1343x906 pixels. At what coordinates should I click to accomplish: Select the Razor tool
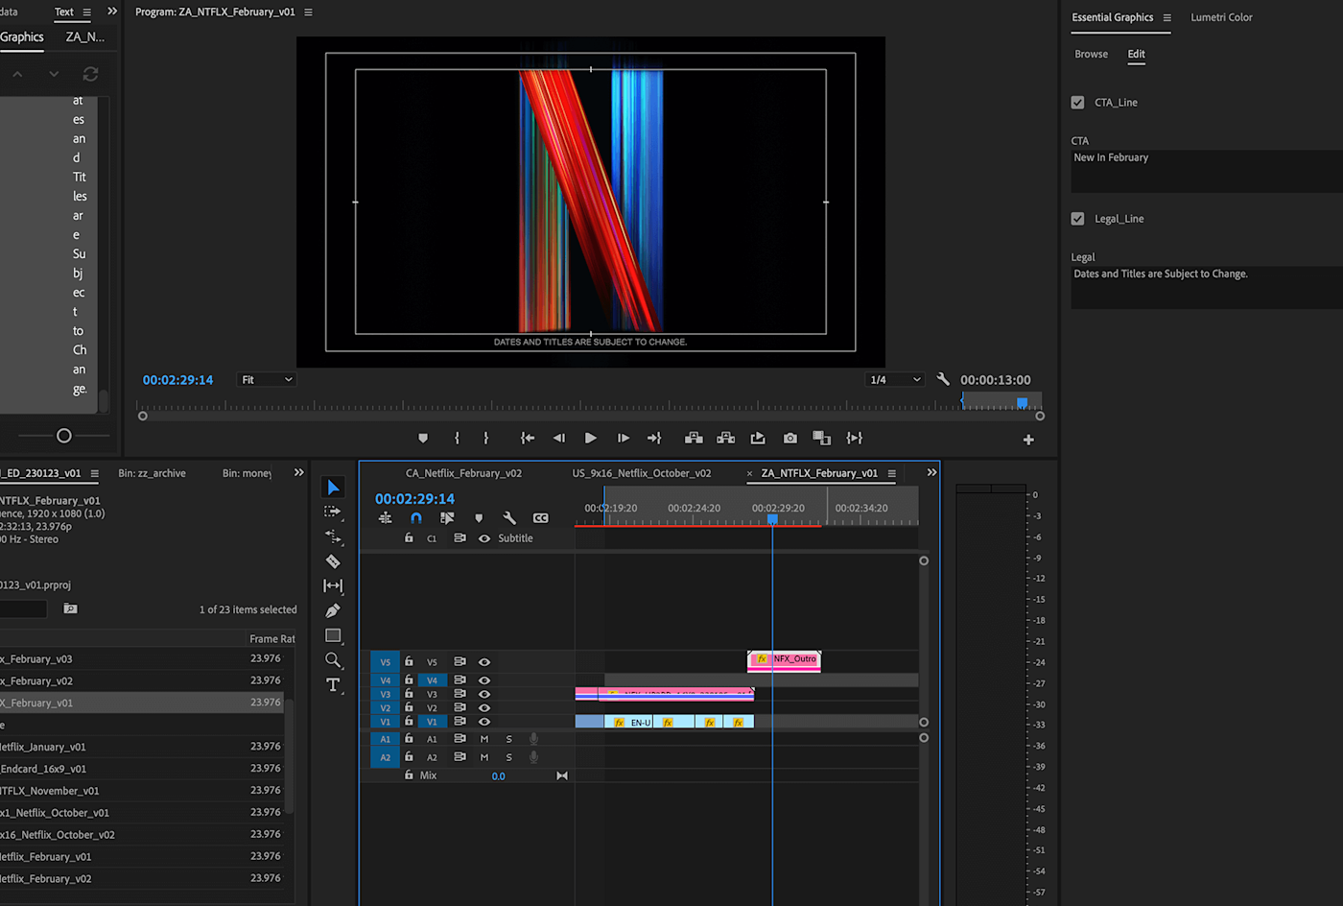(333, 561)
